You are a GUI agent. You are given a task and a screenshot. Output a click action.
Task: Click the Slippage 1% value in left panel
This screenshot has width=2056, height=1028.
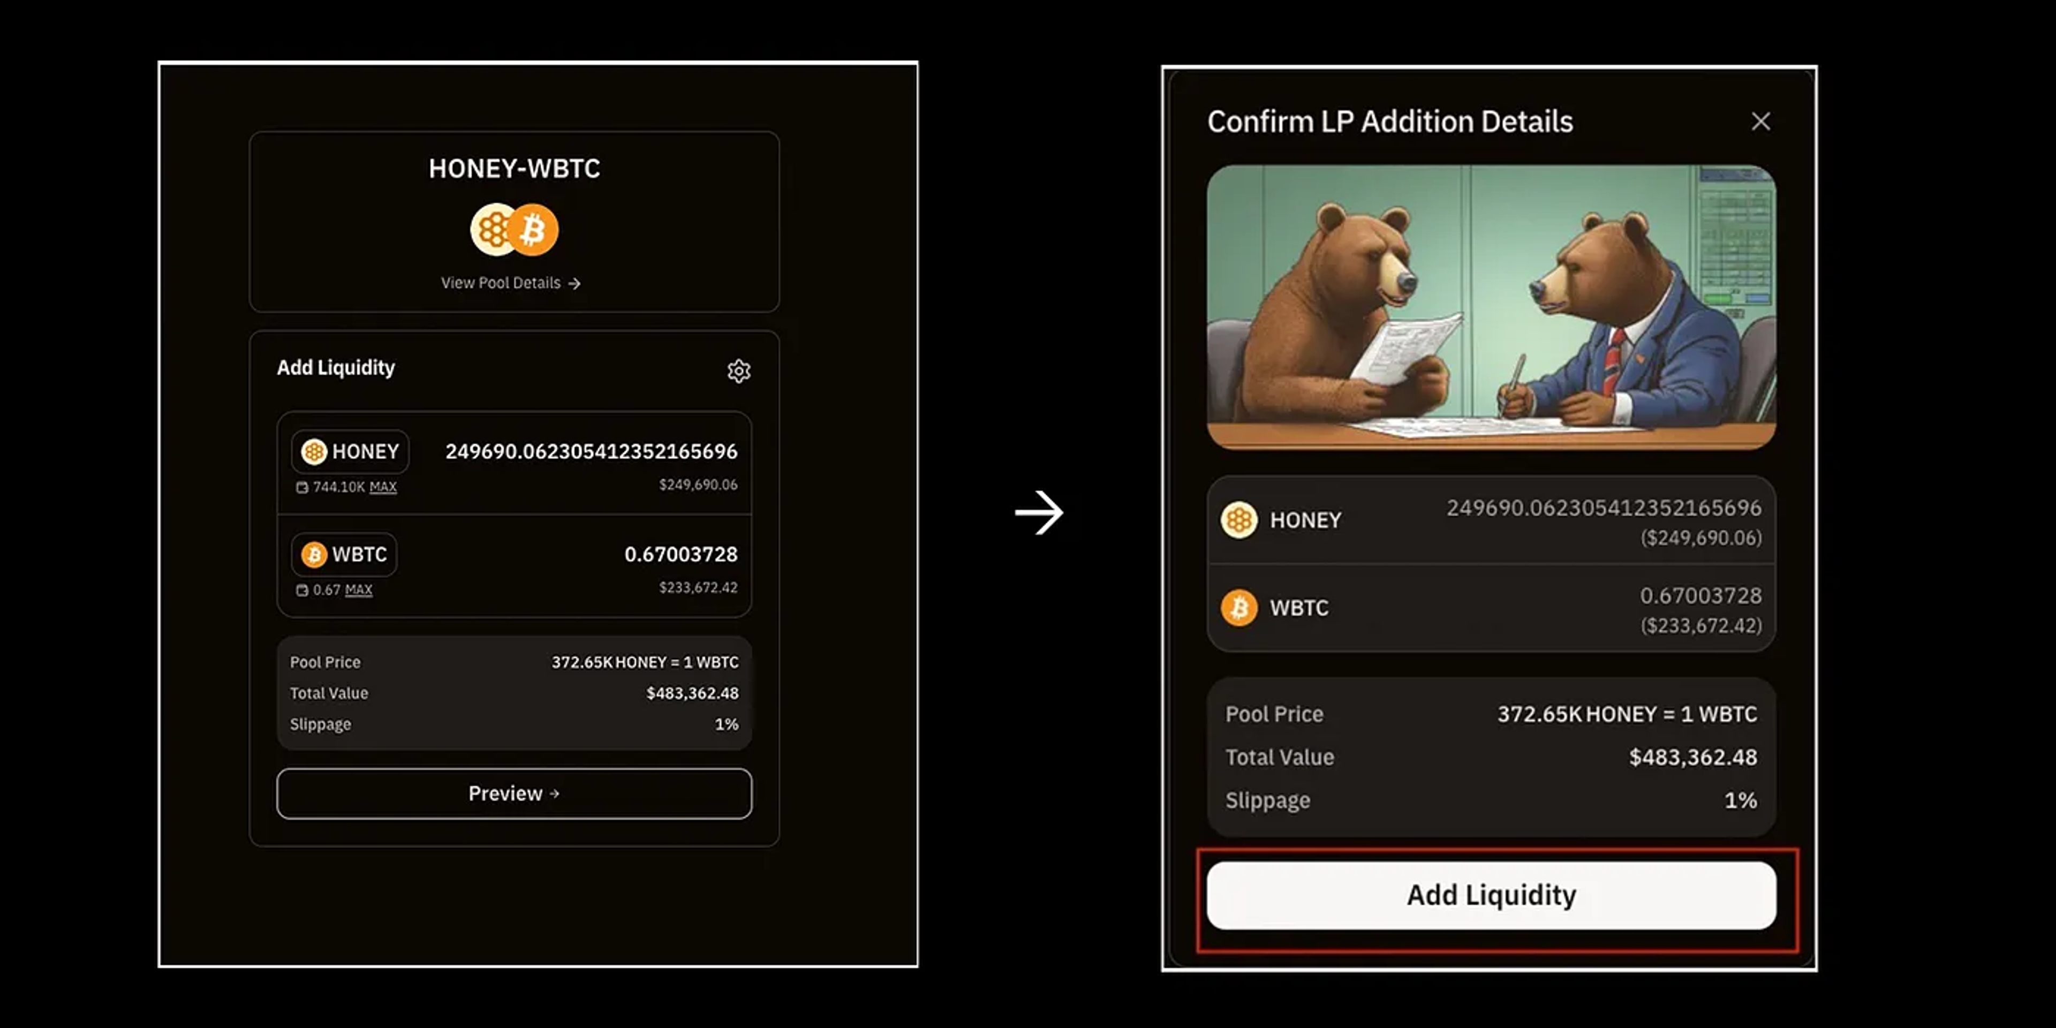(727, 725)
